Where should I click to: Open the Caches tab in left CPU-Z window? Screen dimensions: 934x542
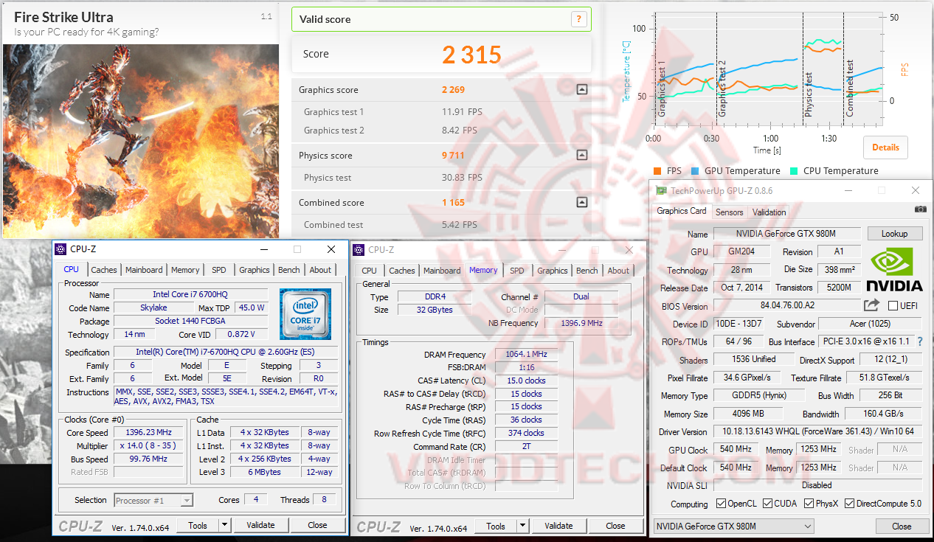(x=103, y=270)
